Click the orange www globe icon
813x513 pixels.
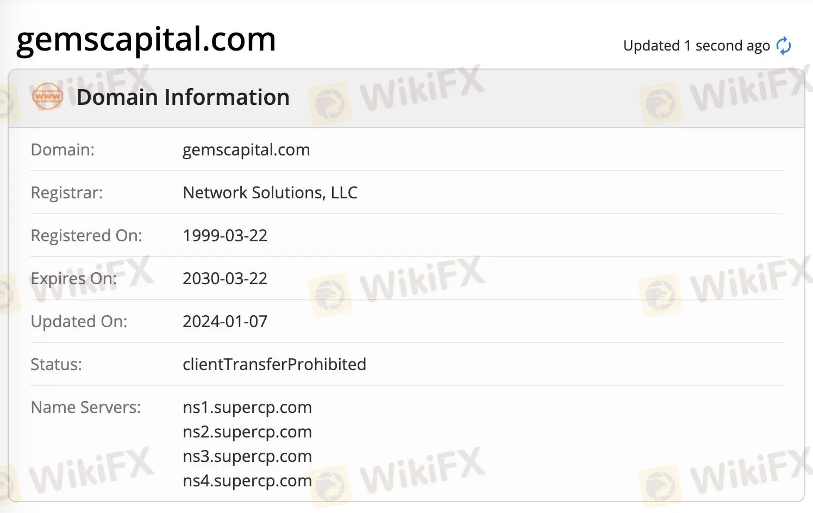coord(48,97)
